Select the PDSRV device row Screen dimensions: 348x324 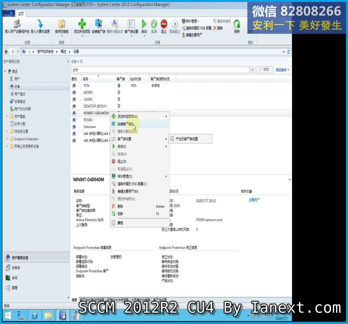tap(90, 120)
